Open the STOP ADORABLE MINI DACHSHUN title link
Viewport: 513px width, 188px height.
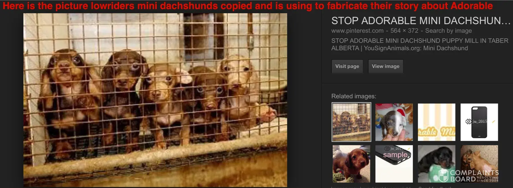[421, 20]
